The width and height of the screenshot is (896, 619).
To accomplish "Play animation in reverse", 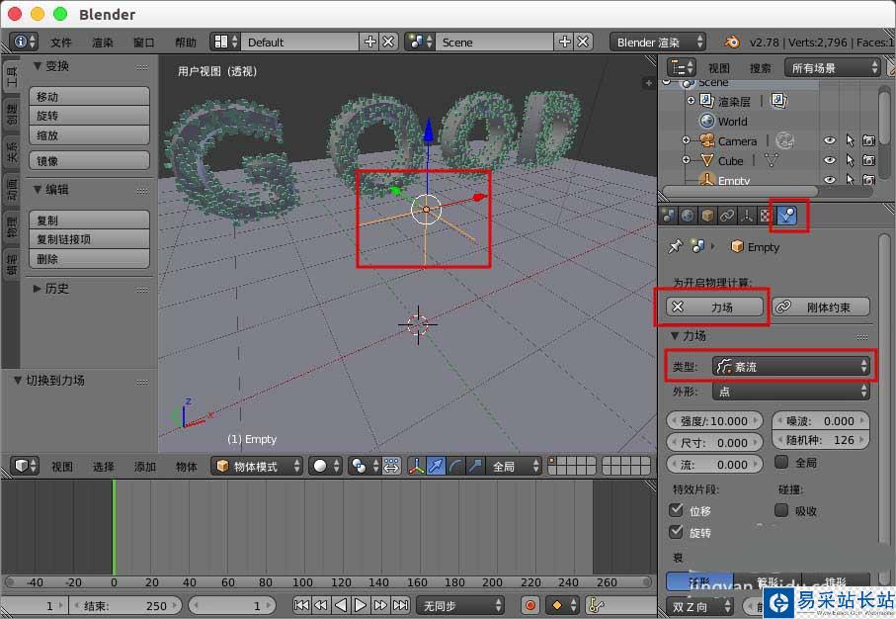I will coord(341,605).
